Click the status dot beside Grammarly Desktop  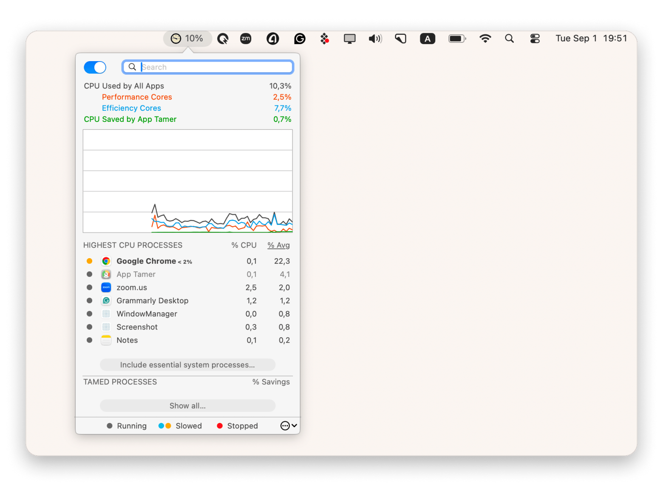[89, 301]
